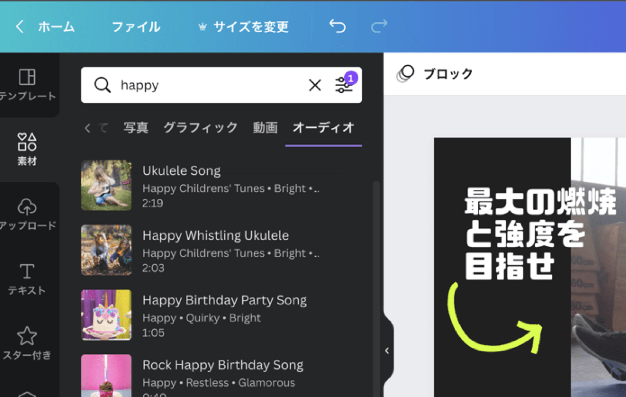The image size is (626, 397).
Task: Click the back chevron beside the category tabs
Action: click(x=88, y=127)
